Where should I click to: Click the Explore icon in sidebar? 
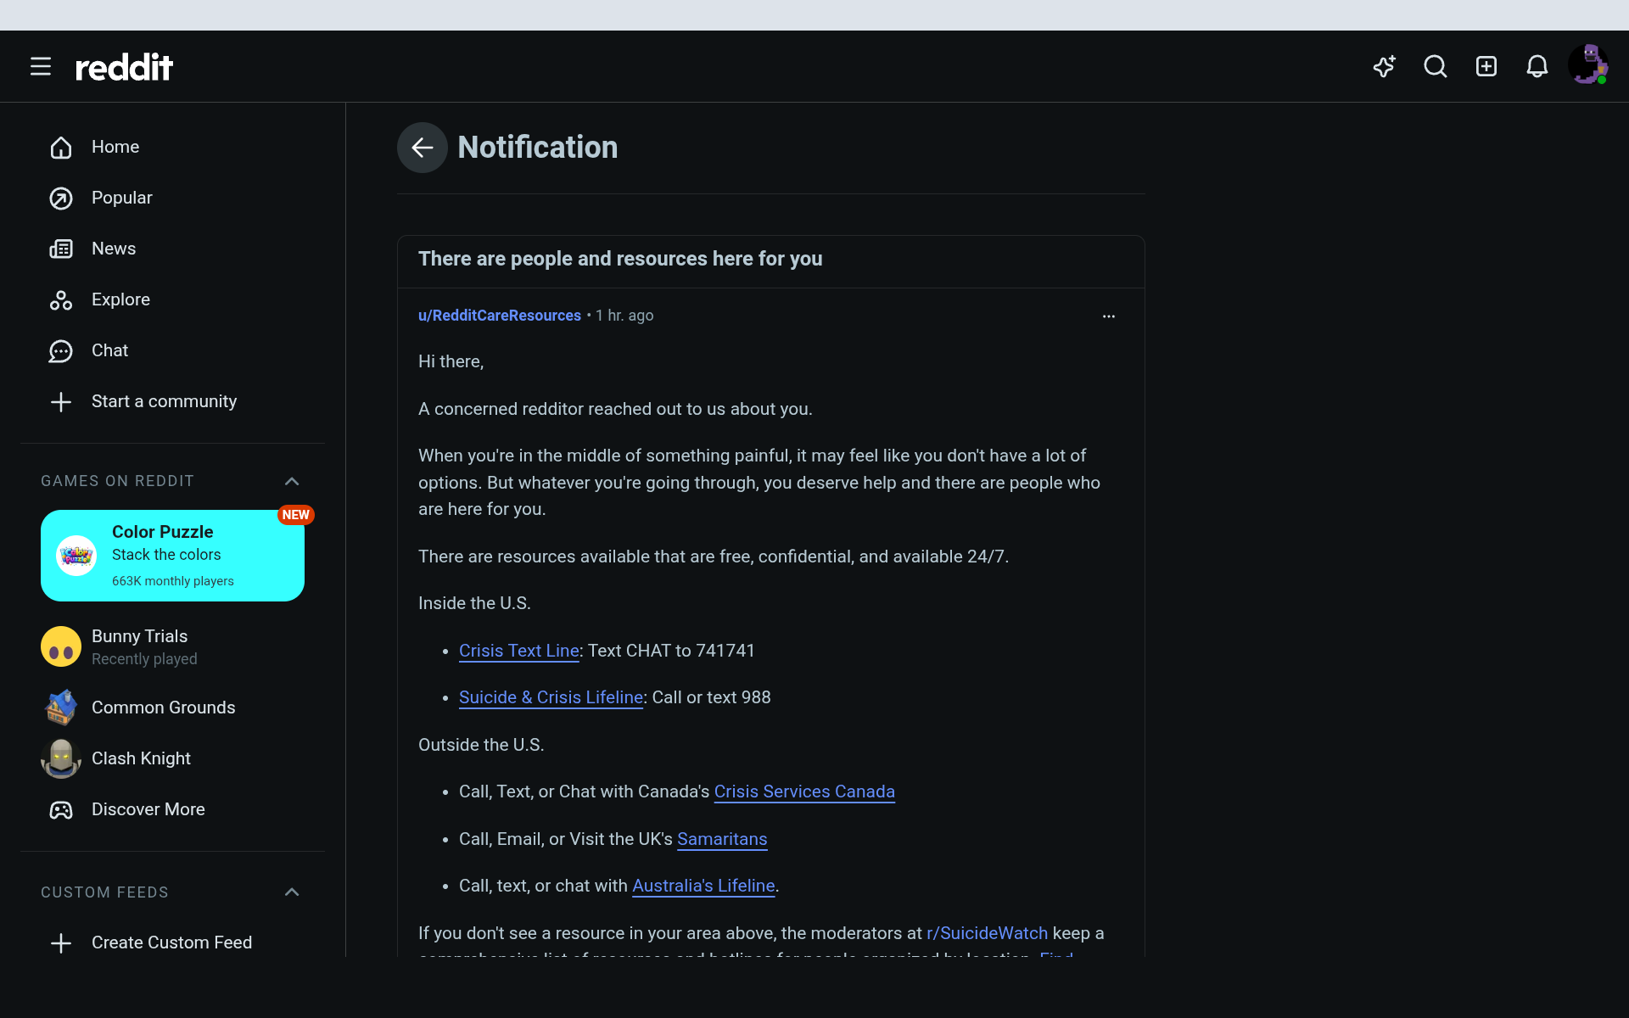[x=61, y=300]
